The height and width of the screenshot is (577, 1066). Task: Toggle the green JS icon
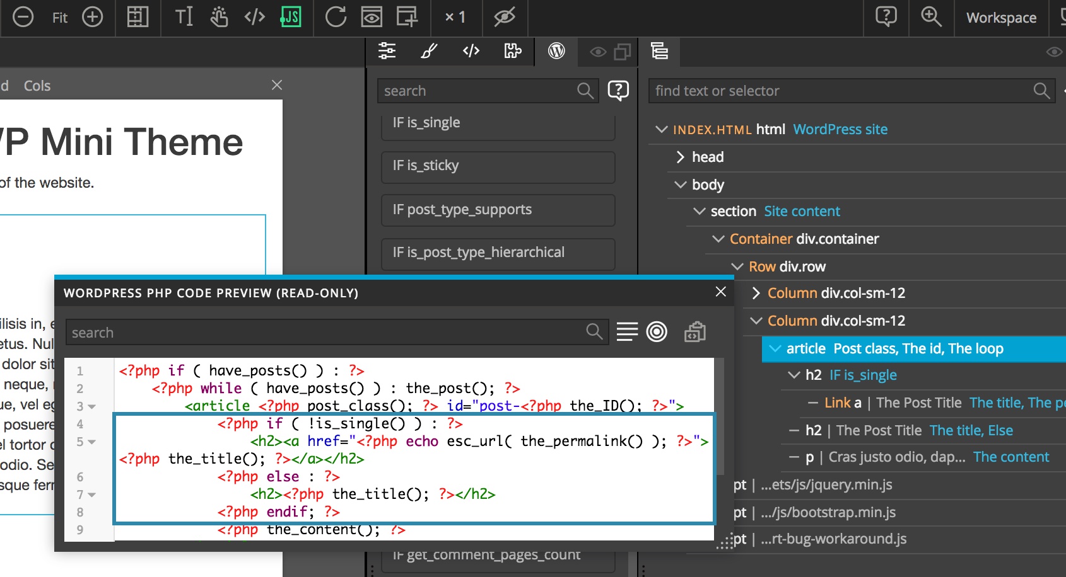(x=290, y=17)
